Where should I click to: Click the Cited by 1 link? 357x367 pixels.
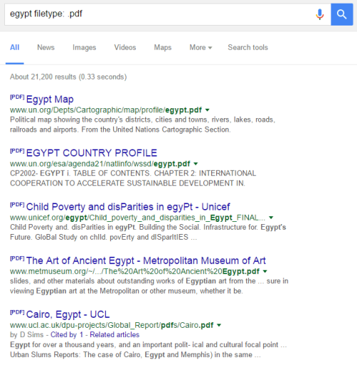click(x=67, y=334)
